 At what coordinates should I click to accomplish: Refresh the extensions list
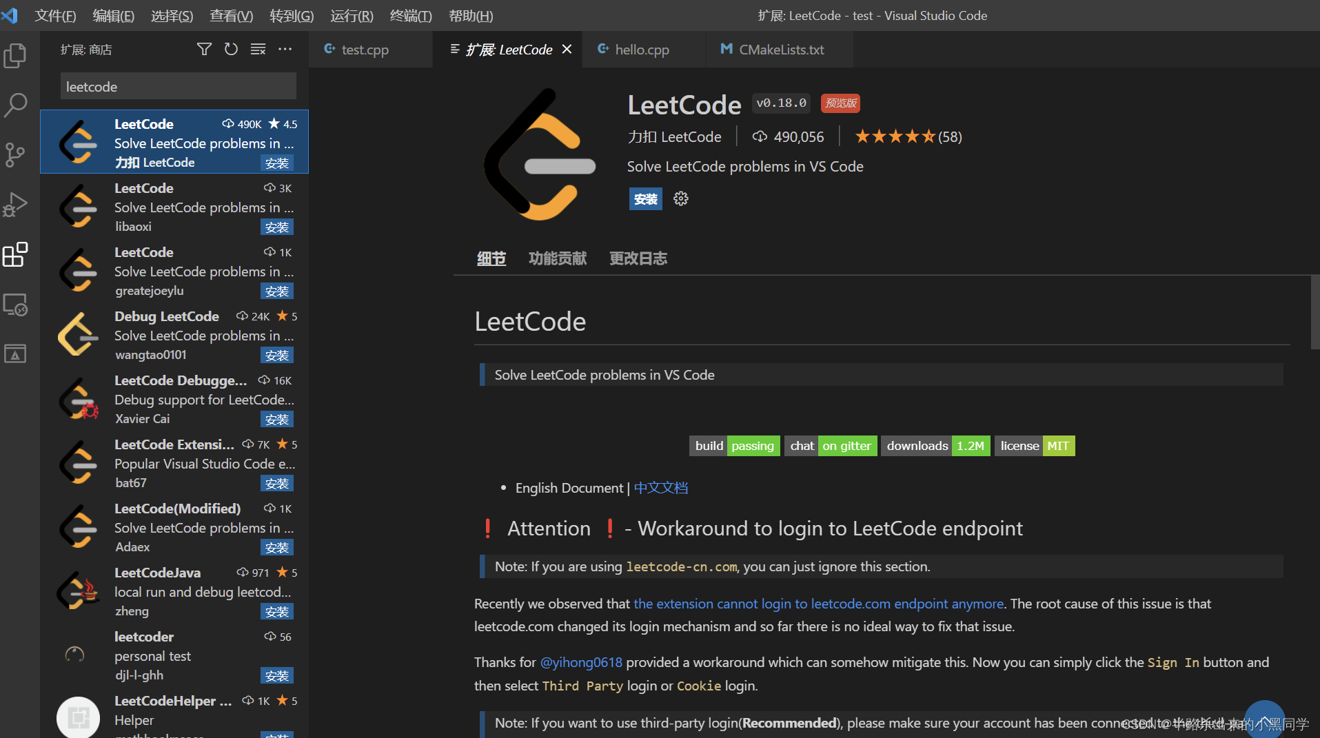(231, 49)
